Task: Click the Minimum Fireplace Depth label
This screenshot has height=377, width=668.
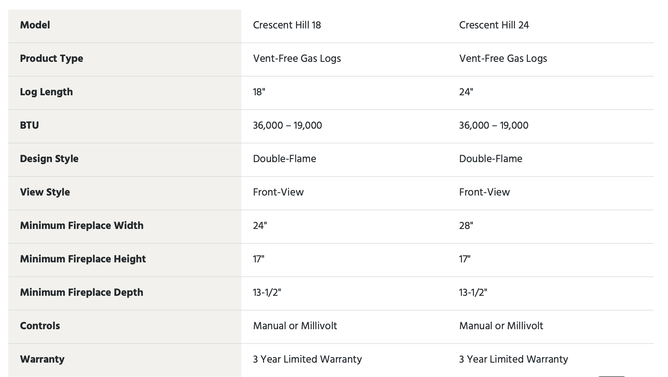Action: click(x=82, y=293)
